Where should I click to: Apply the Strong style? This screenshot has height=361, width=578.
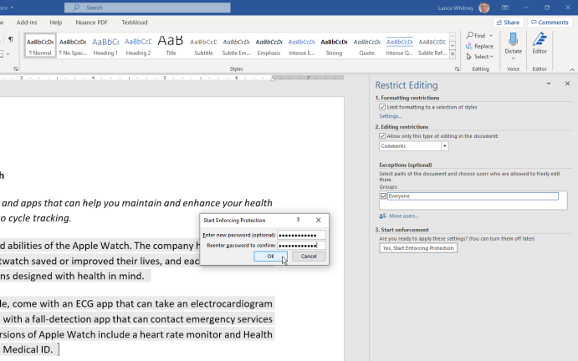tap(334, 46)
